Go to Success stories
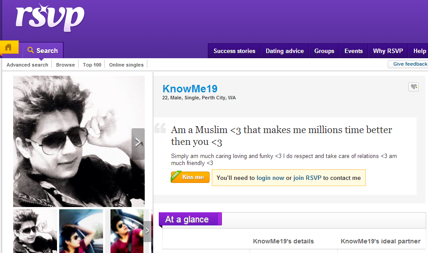Image resolution: width=428 pixels, height=253 pixels. (235, 51)
